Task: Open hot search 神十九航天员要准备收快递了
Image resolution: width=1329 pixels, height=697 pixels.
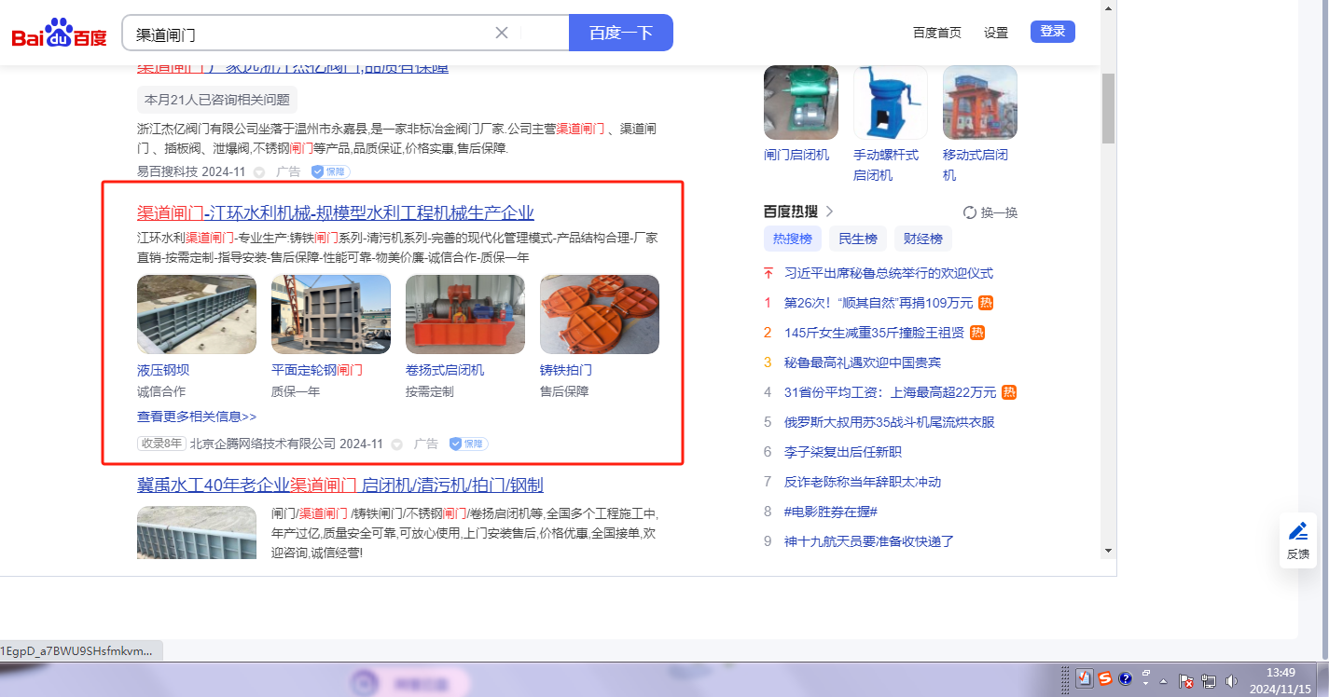Action: (869, 541)
